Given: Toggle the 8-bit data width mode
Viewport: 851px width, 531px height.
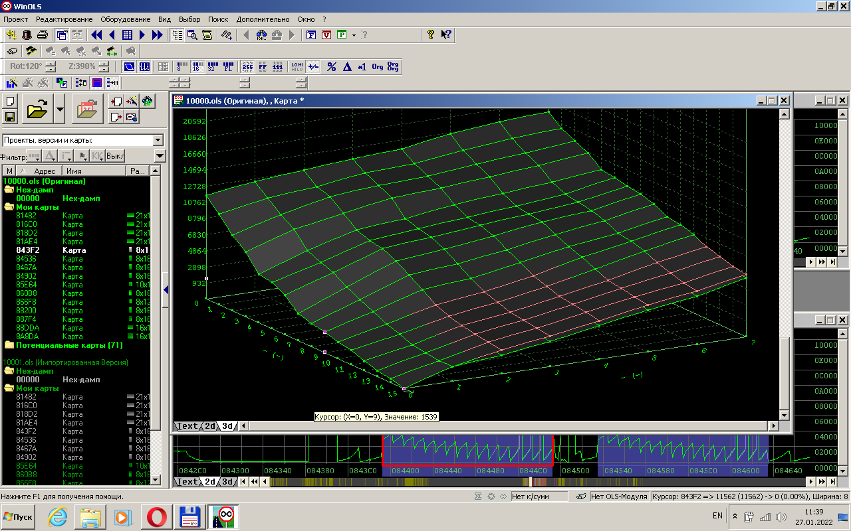Looking at the screenshot, I should (181, 66).
